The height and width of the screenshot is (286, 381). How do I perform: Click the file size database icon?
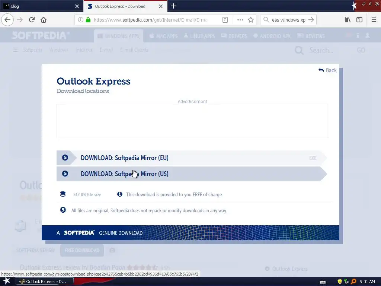63,194
